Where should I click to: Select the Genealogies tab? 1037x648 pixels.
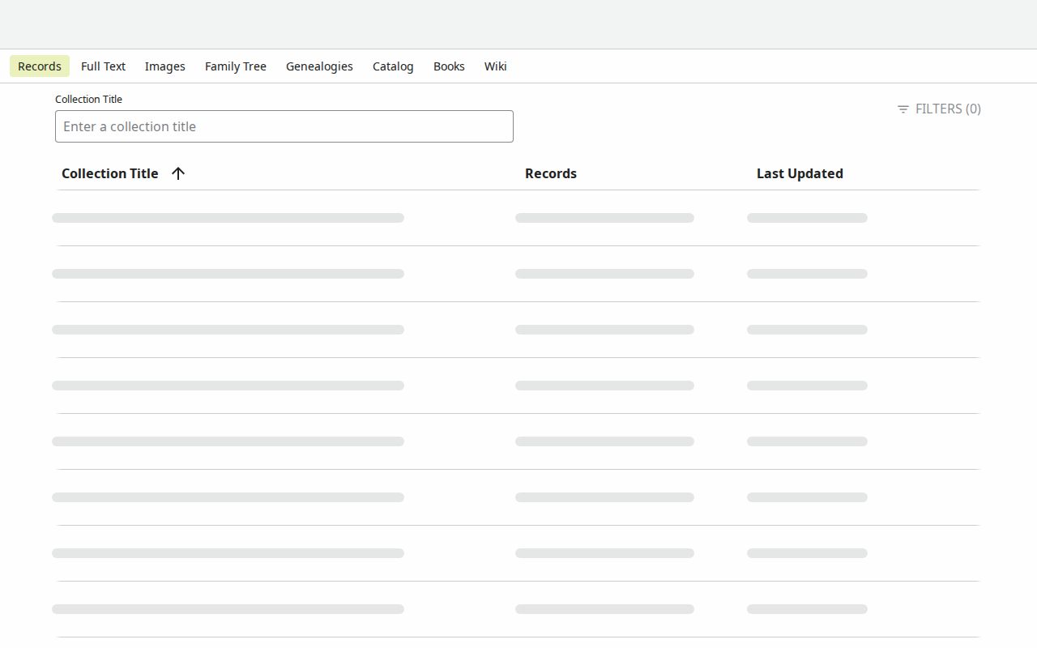pyautogui.click(x=319, y=66)
